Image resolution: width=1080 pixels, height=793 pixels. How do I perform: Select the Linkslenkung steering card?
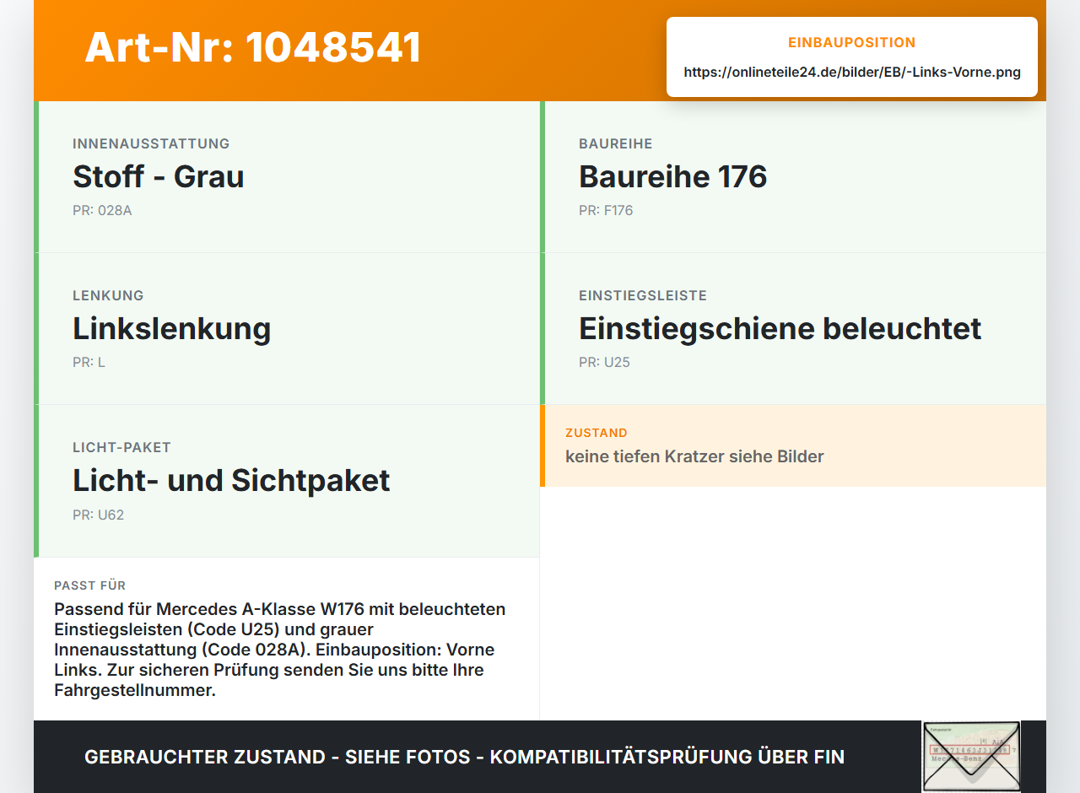(x=287, y=329)
